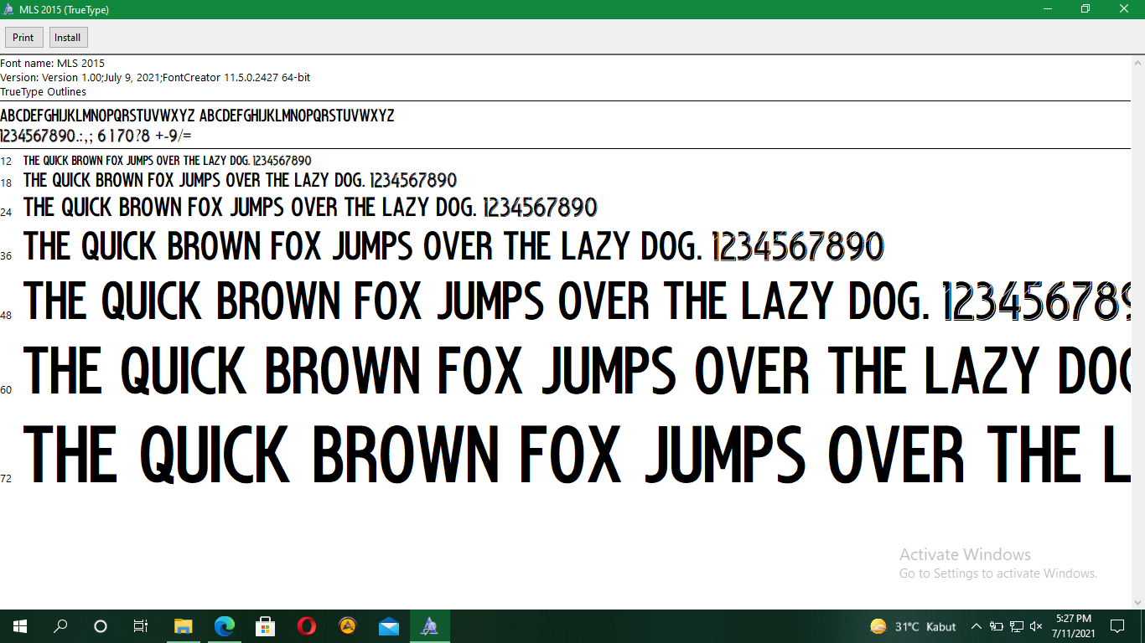
Task: Expand hidden system tray icons
Action: tap(976, 625)
